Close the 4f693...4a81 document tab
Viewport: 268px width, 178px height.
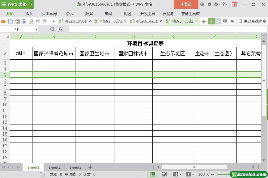tap(161, 21)
